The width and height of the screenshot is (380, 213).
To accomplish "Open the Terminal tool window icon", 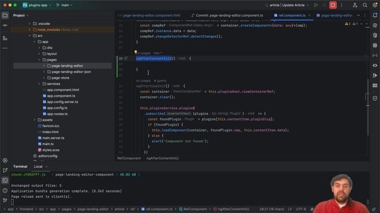I will 5,180.
